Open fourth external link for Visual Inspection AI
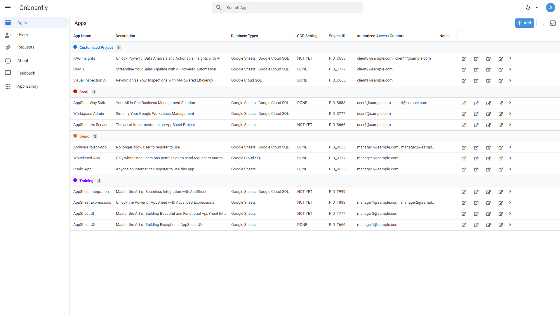 [500, 81]
